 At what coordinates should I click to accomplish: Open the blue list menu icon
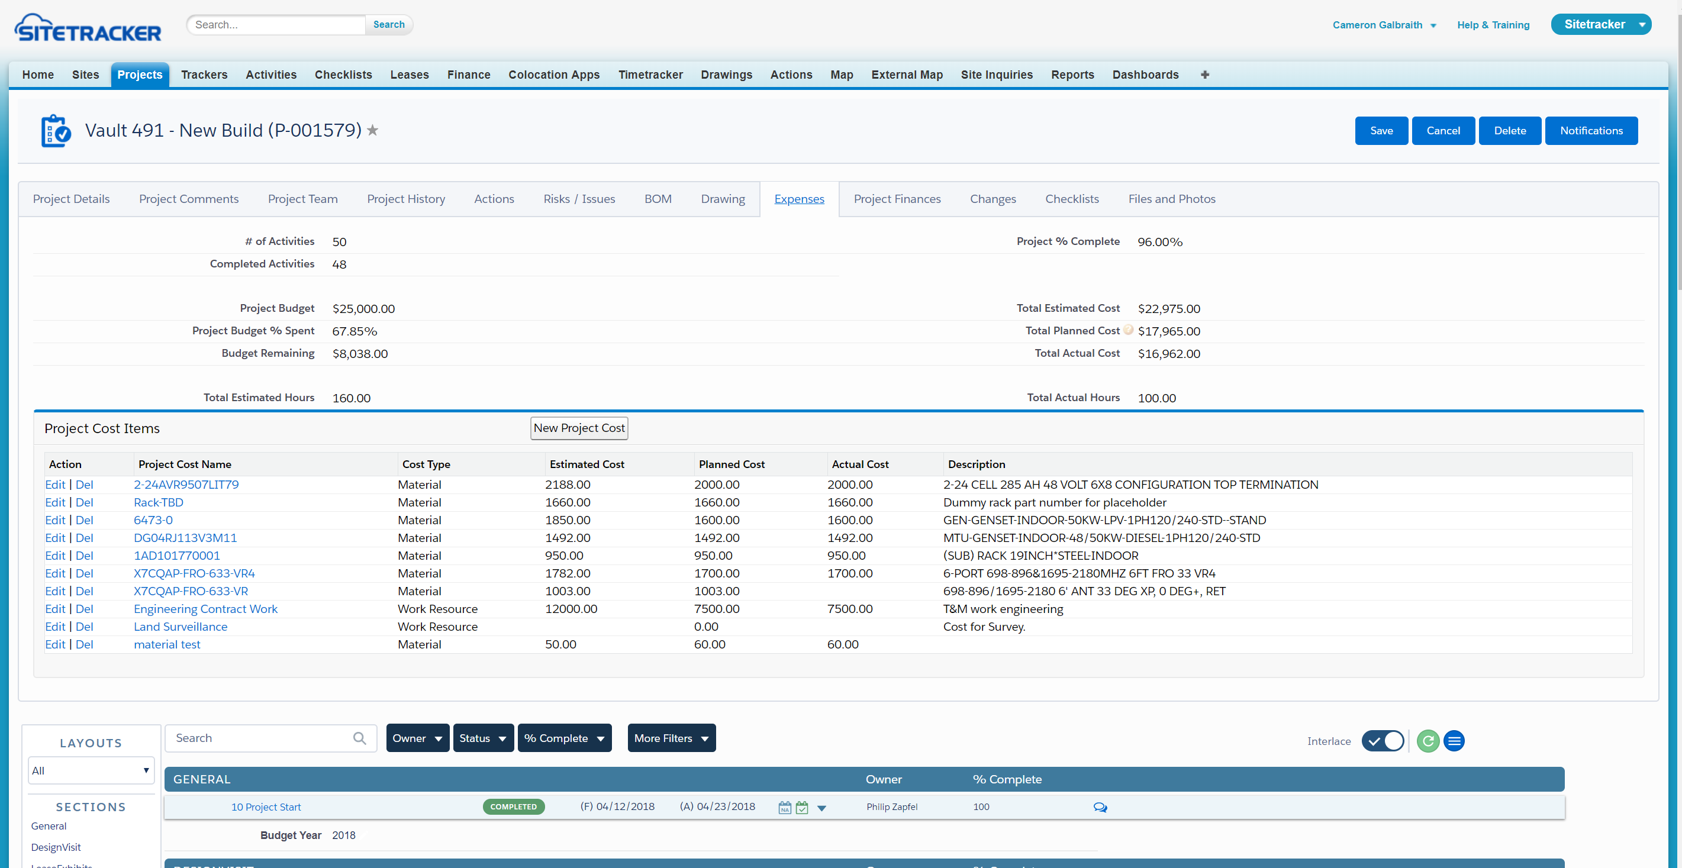coord(1454,741)
